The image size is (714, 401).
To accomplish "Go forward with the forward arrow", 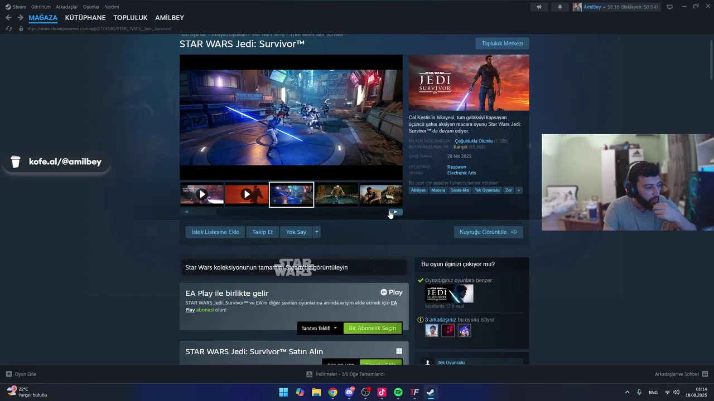I will tap(20, 18).
